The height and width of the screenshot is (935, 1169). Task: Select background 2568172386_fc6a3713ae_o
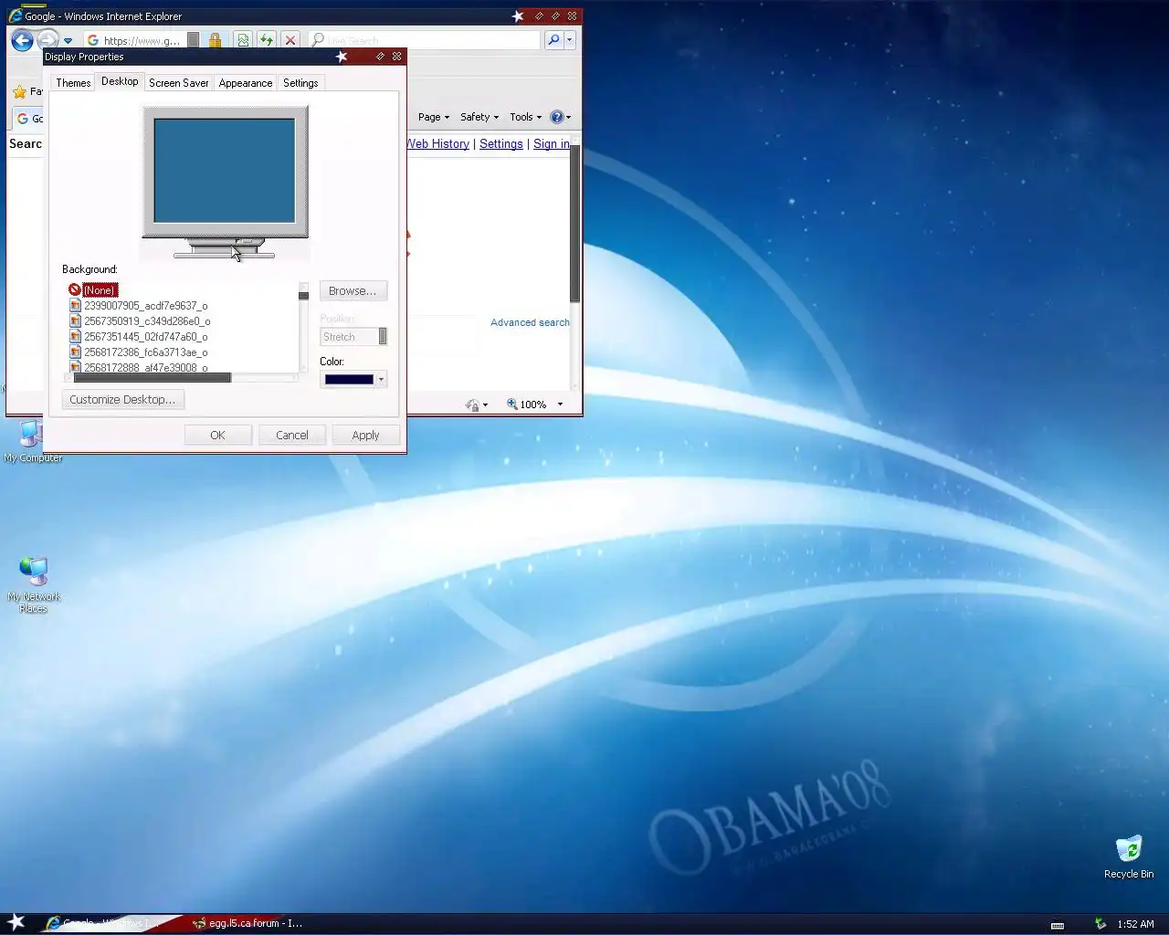click(x=146, y=352)
